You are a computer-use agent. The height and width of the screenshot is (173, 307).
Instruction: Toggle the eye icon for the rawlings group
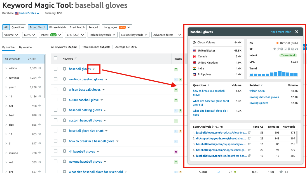coord(40,78)
